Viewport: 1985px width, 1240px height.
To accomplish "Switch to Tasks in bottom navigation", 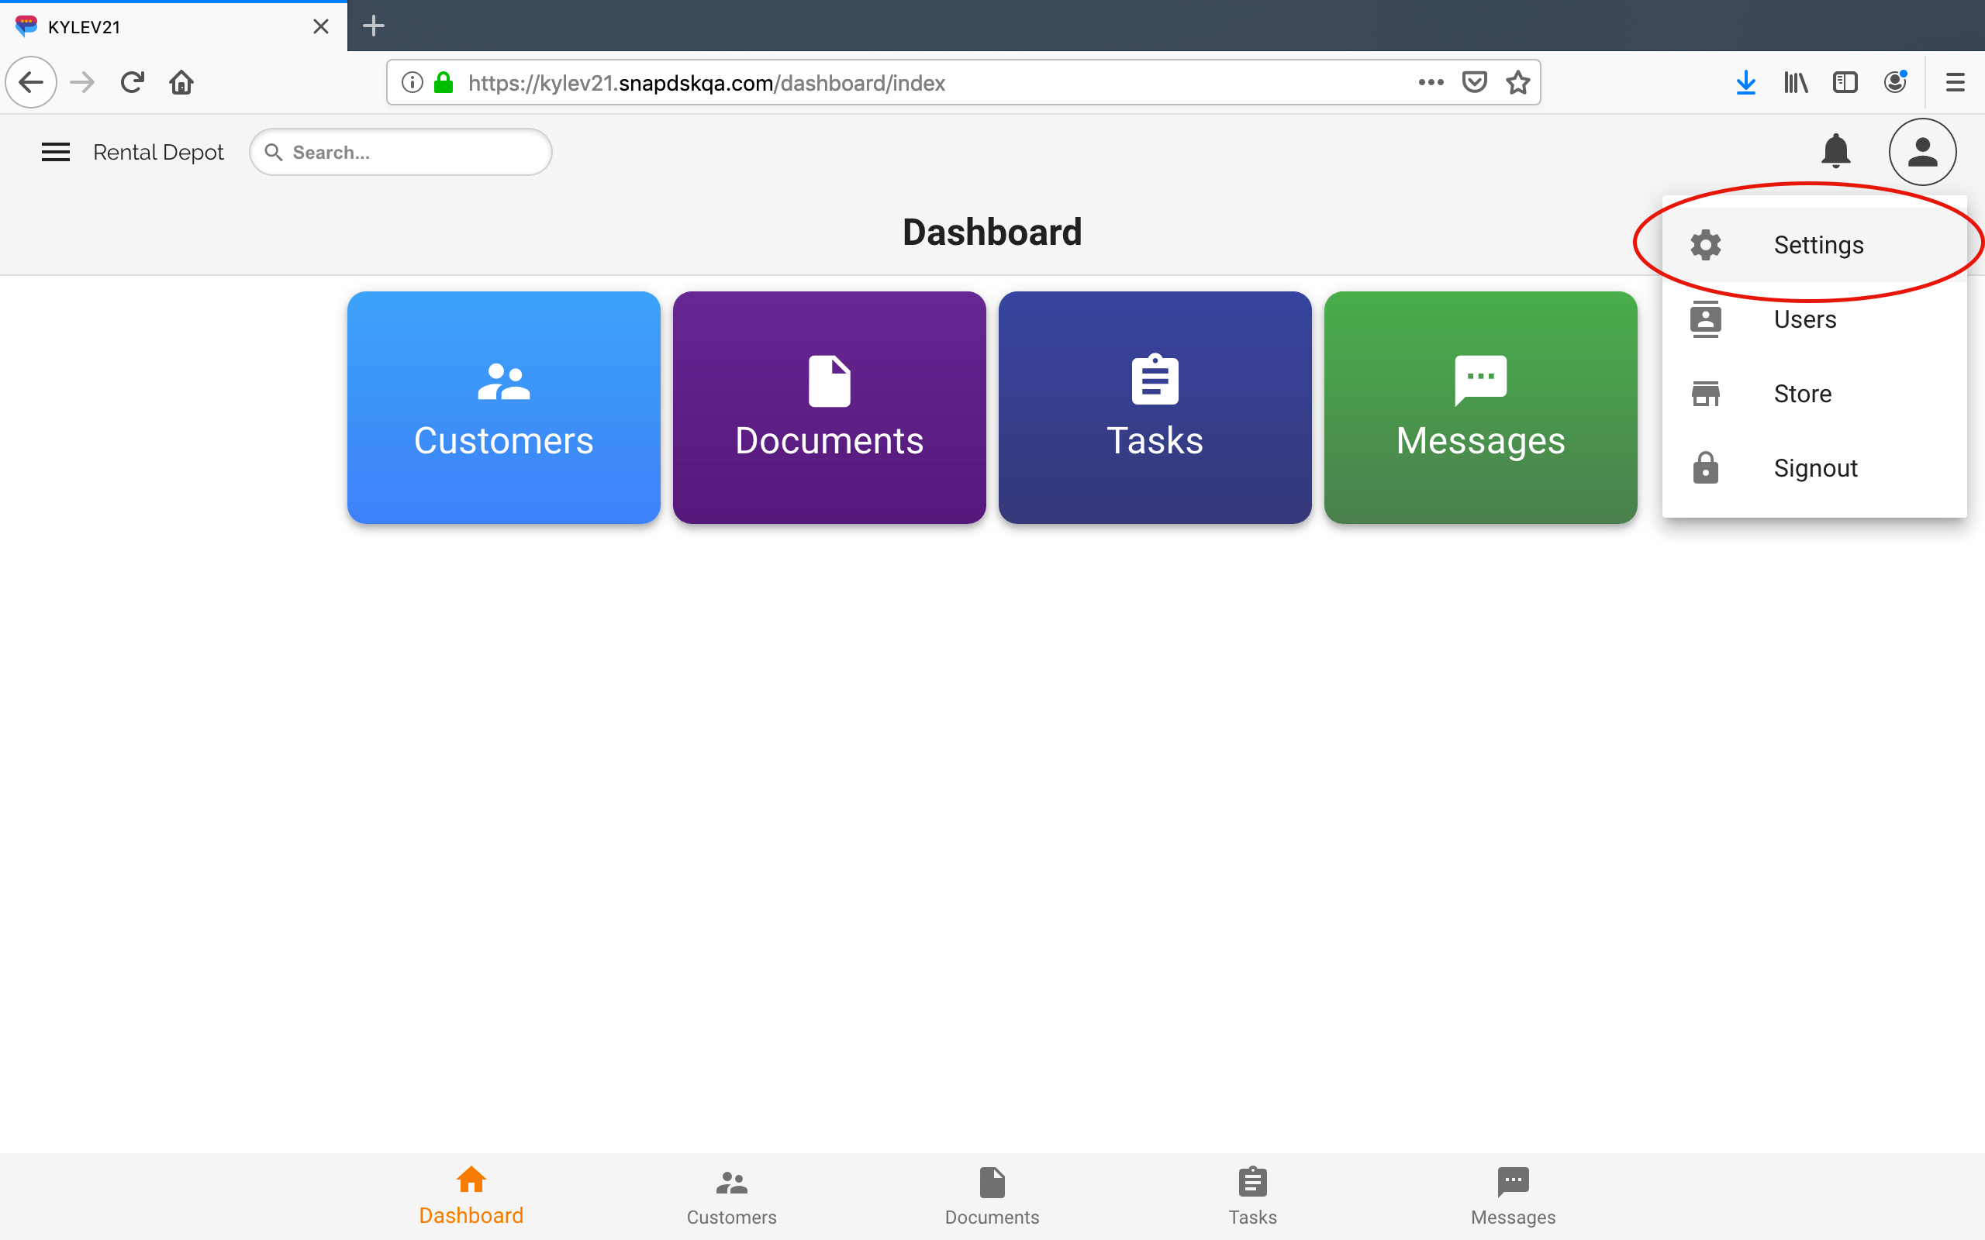I will 1252,1196.
